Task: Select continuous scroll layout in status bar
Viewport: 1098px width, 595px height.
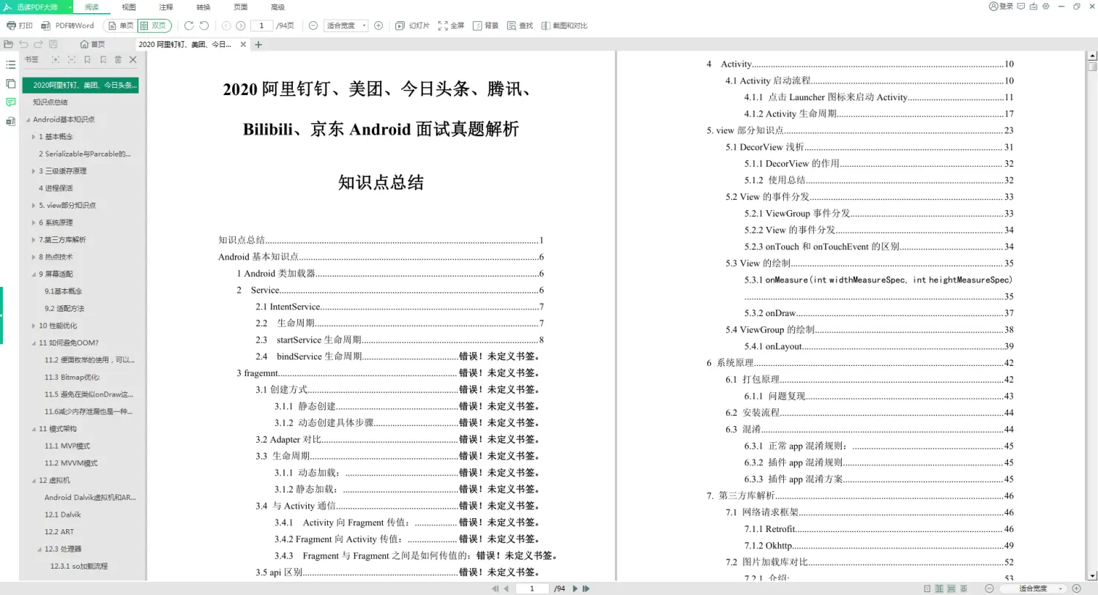Action: point(952,588)
